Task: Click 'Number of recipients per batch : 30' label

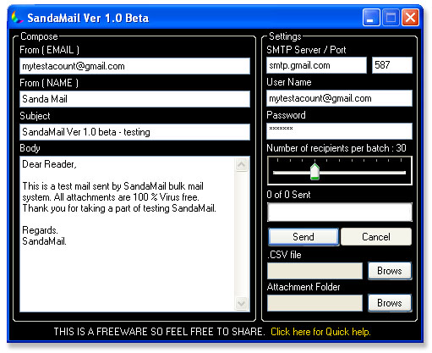Action: [x=336, y=148]
